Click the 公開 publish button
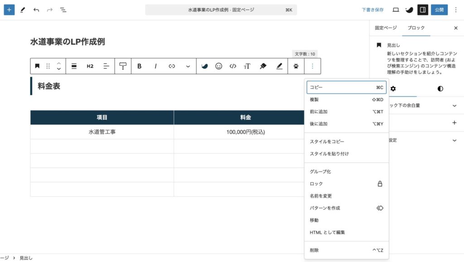The image size is (464, 262). point(439,10)
